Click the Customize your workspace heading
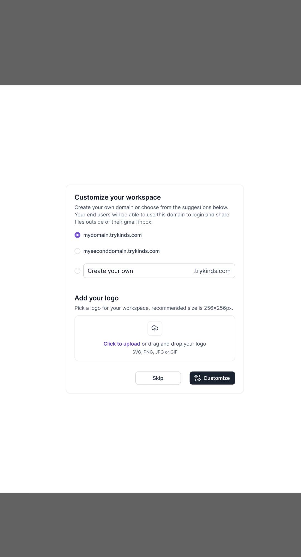Viewport: 301px width, 557px height. click(118, 197)
